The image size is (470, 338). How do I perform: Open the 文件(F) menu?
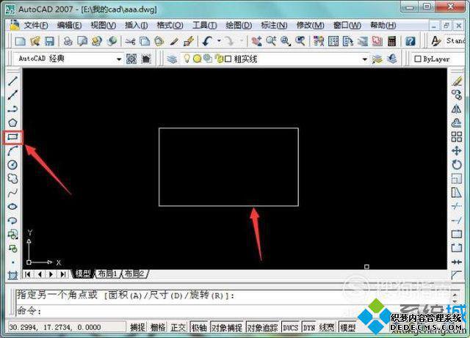click(x=36, y=25)
